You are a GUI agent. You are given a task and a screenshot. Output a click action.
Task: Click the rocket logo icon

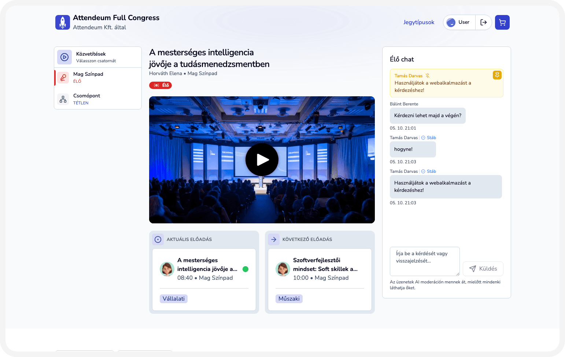click(x=63, y=22)
